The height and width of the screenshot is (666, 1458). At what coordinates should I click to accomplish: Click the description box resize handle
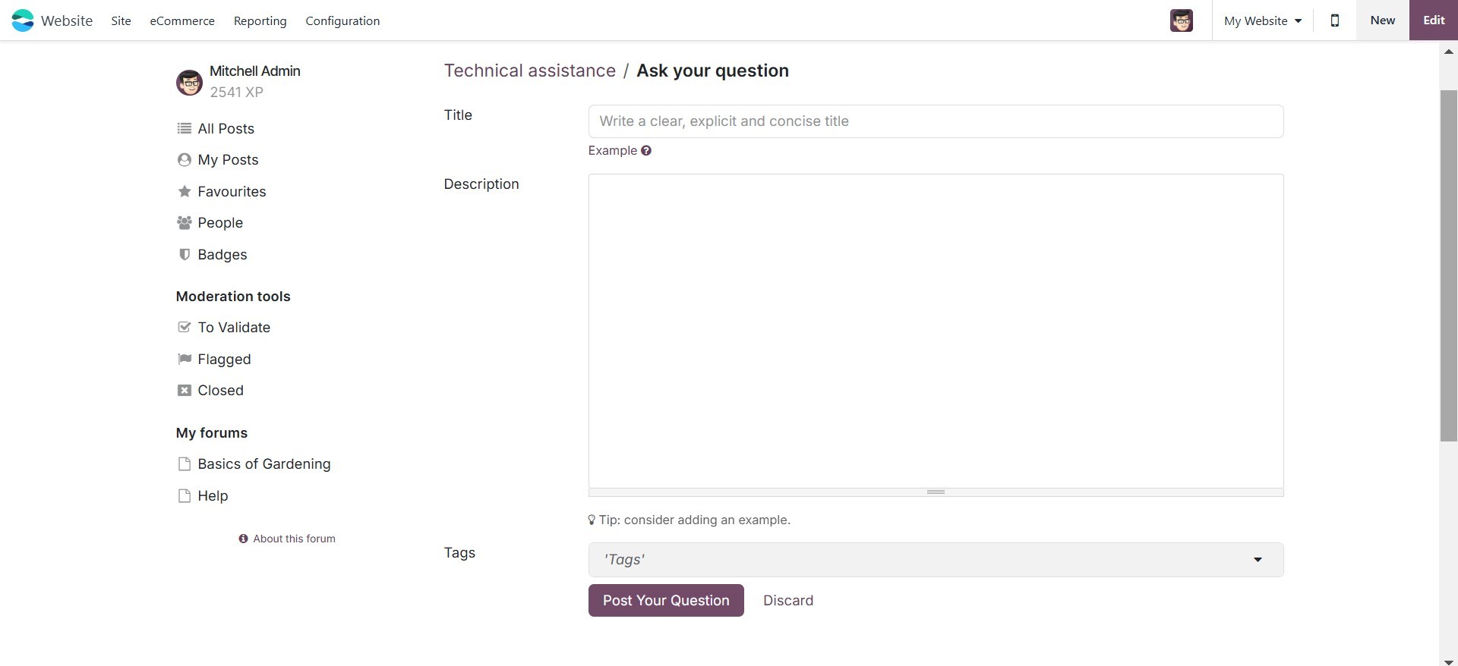tap(936, 492)
